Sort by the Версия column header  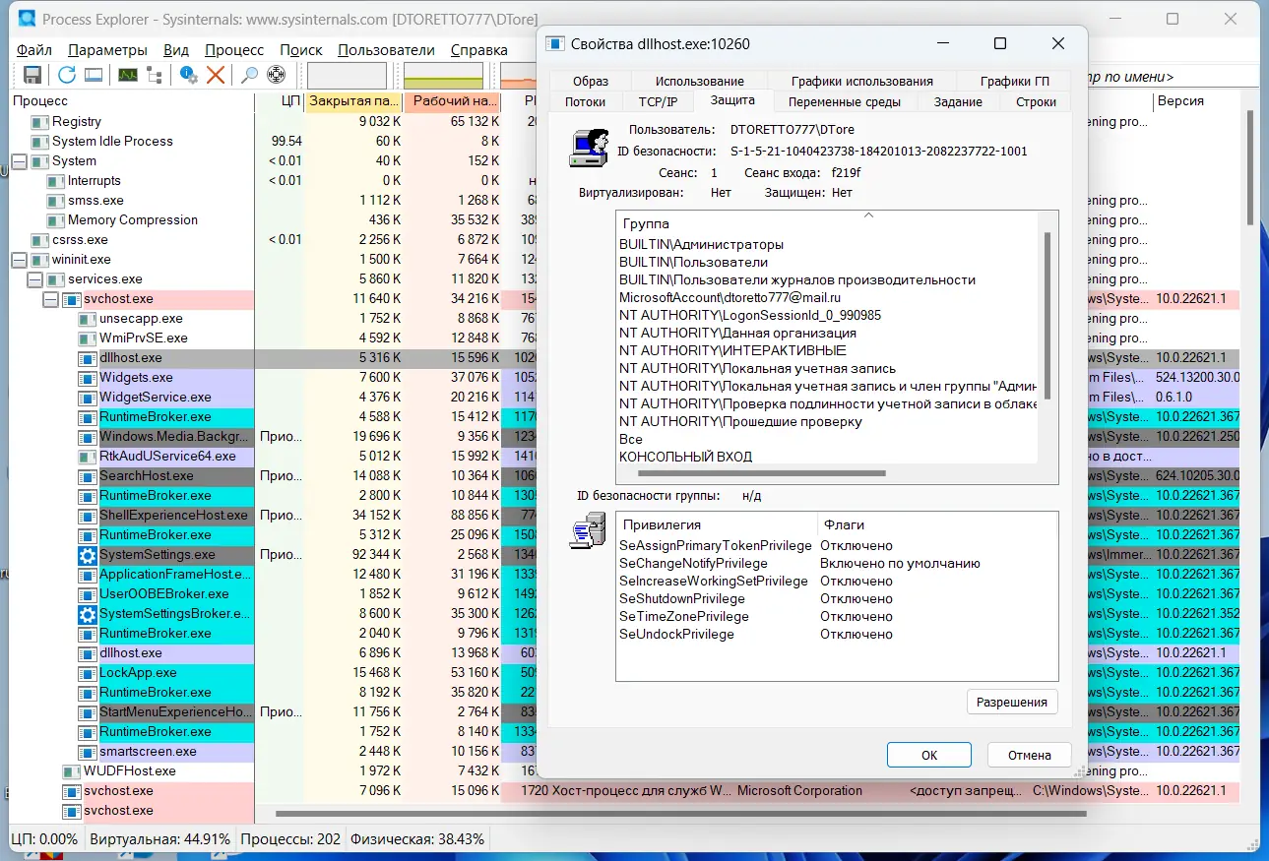click(x=1196, y=100)
